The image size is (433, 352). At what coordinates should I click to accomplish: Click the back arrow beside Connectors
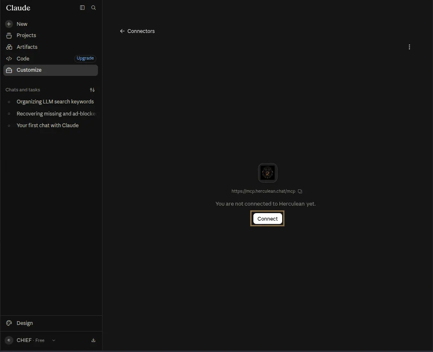[x=123, y=31]
